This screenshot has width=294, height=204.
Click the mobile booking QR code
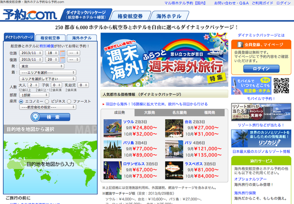tap(281, 85)
